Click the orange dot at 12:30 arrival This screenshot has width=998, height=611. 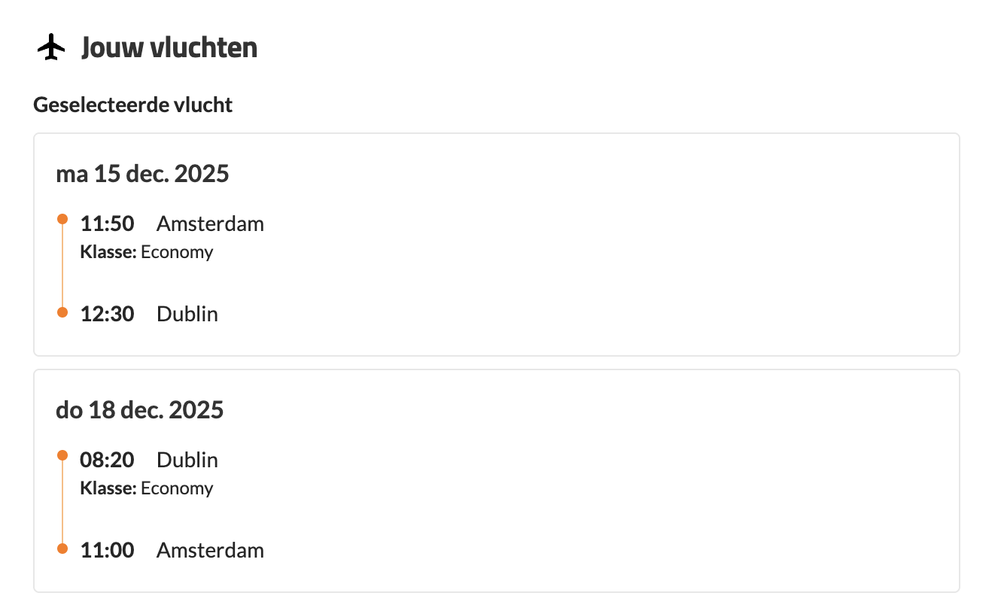point(62,312)
